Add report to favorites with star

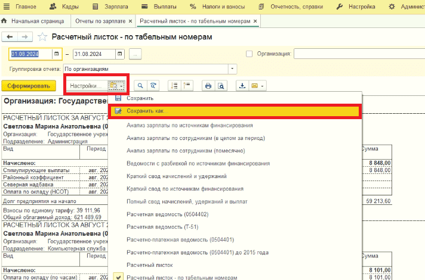42,37
